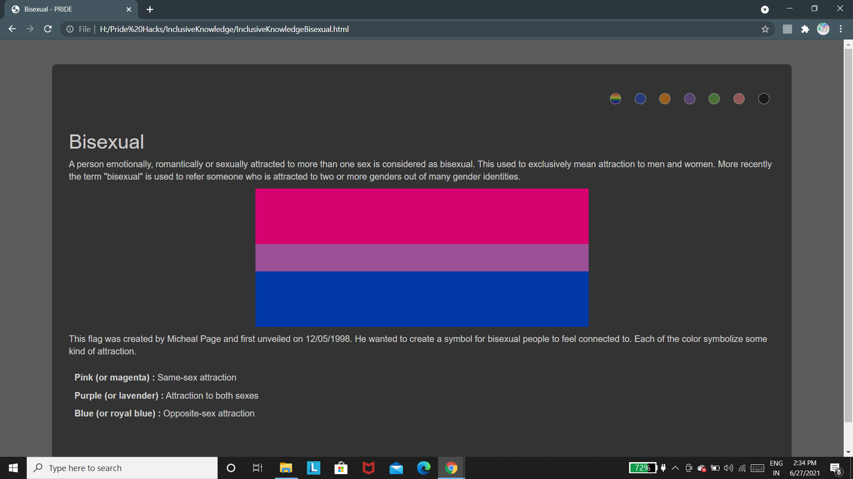This screenshot has height=479, width=853.
Task: Switch input language via ENG IN indicator
Action: point(777,467)
